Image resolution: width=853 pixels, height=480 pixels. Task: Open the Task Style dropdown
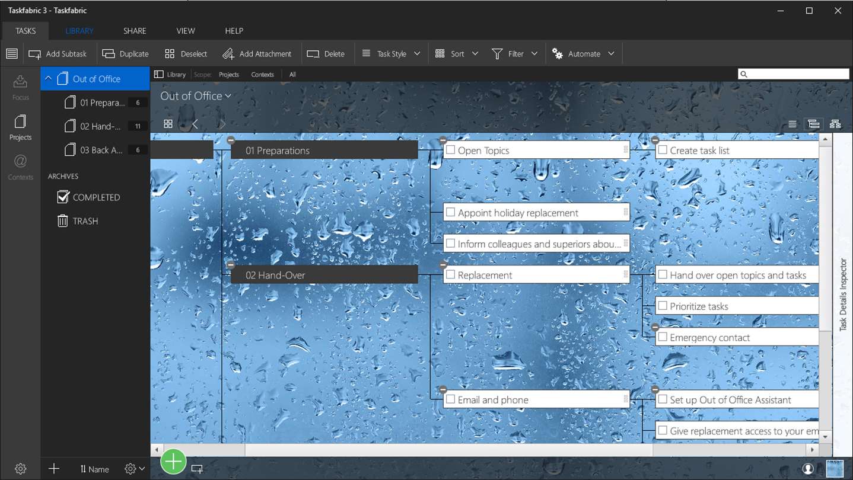[391, 53]
